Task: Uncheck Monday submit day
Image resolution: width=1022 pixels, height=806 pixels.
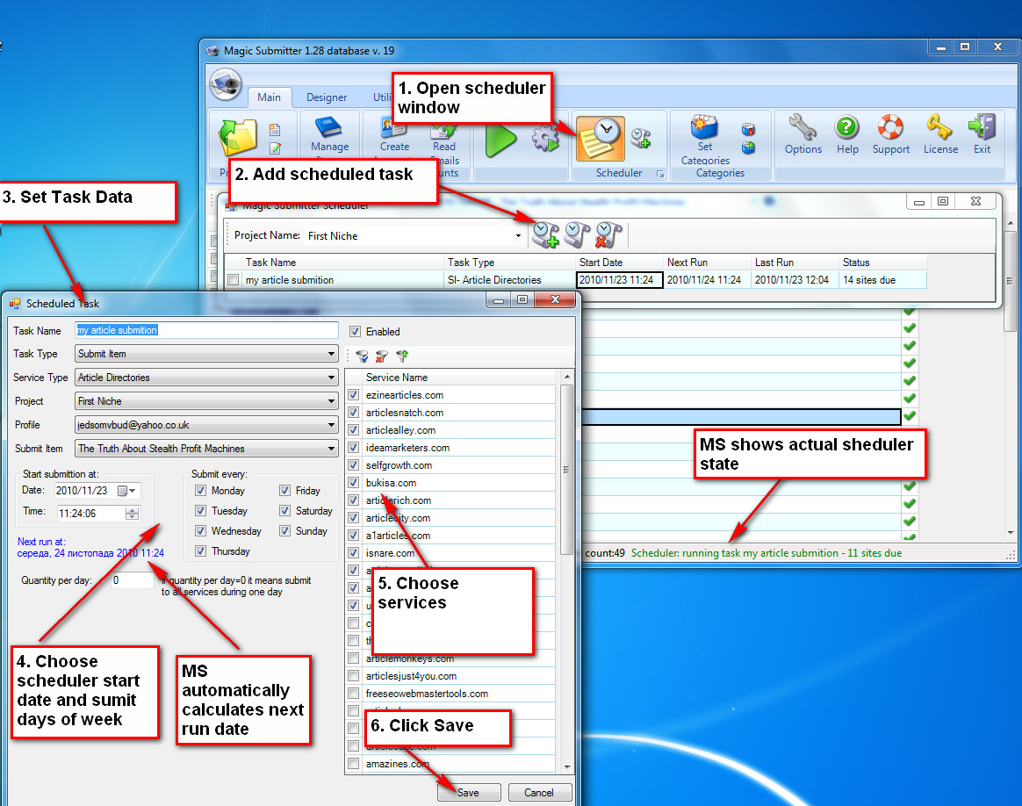Action: [x=200, y=491]
